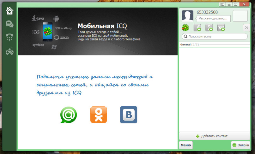The height and width of the screenshot is (154, 255).
Task: Click the UIN number 653332508
Action: pyautogui.click(x=207, y=12)
